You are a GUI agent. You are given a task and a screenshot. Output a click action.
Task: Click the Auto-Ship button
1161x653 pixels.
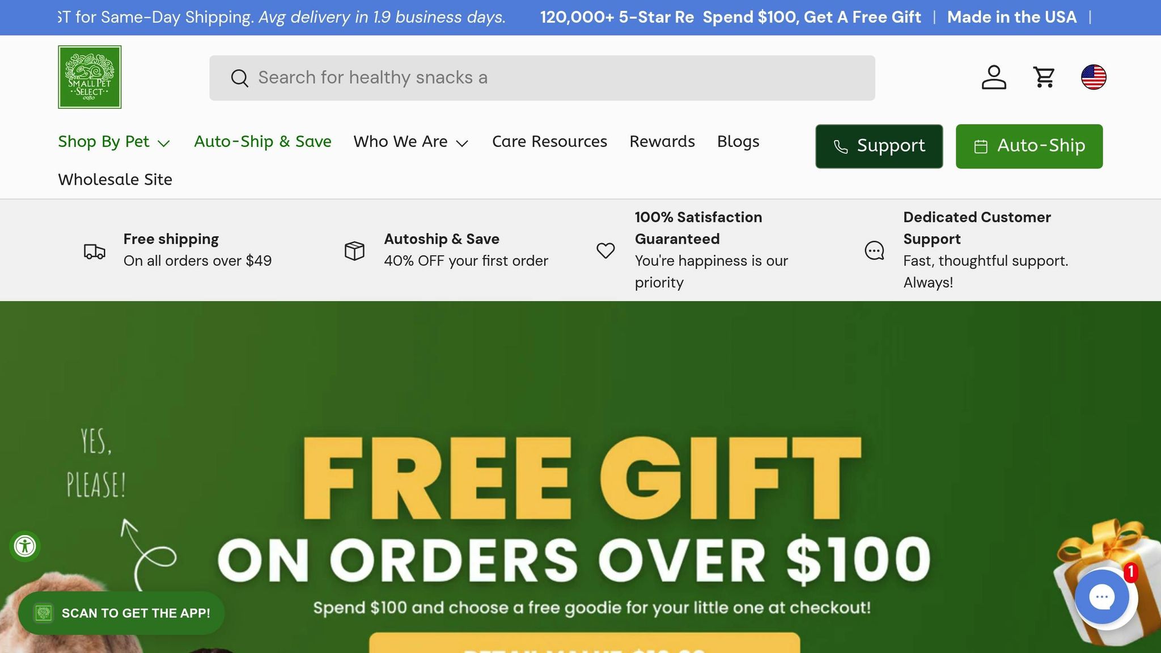click(1029, 146)
